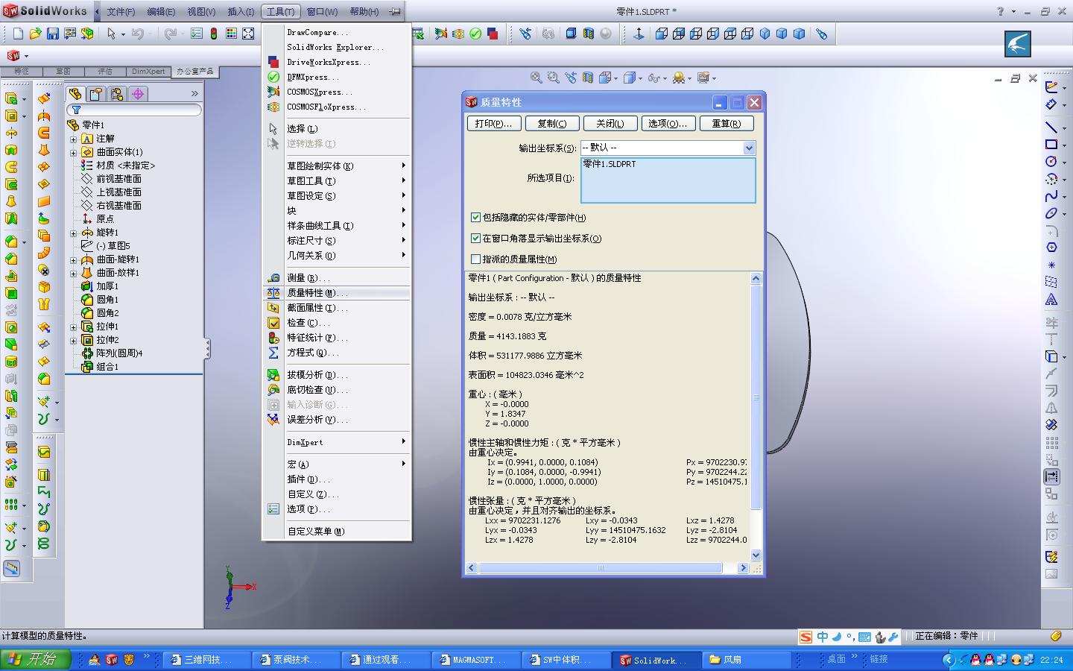The height and width of the screenshot is (671, 1073).
Task: Open the 文件(F) menu
Action: coord(121,12)
